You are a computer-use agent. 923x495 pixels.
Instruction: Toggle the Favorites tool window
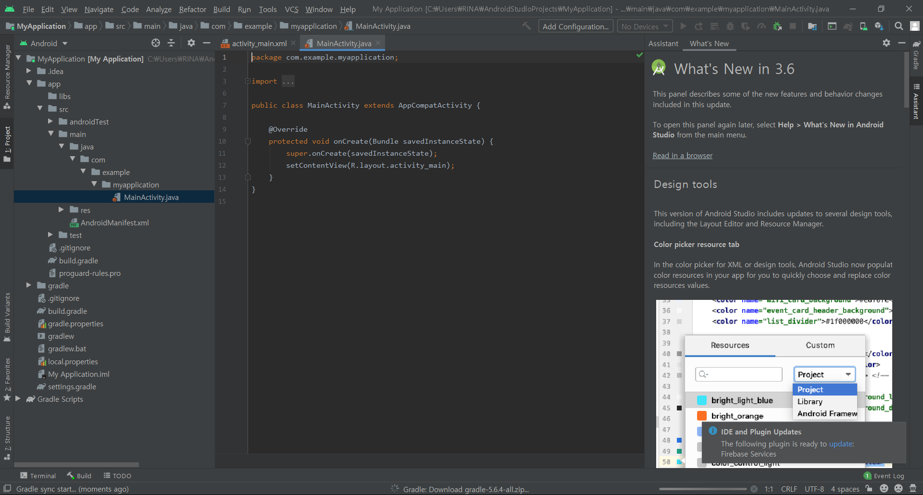[x=7, y=380]
